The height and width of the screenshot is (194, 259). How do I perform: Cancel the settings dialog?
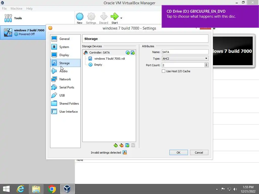pos(199,153)
